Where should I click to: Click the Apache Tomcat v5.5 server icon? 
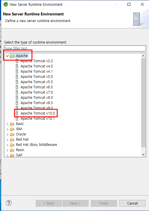(17, 82)
